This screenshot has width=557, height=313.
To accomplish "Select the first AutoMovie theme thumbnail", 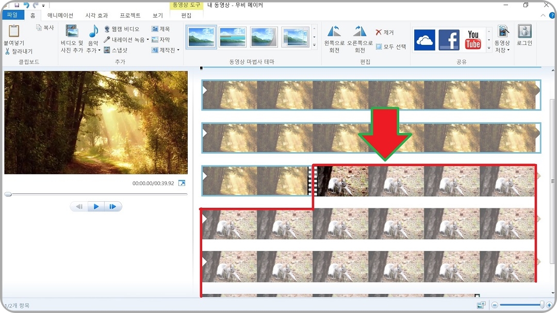I will pyautogui.click(x=201, y=37).
